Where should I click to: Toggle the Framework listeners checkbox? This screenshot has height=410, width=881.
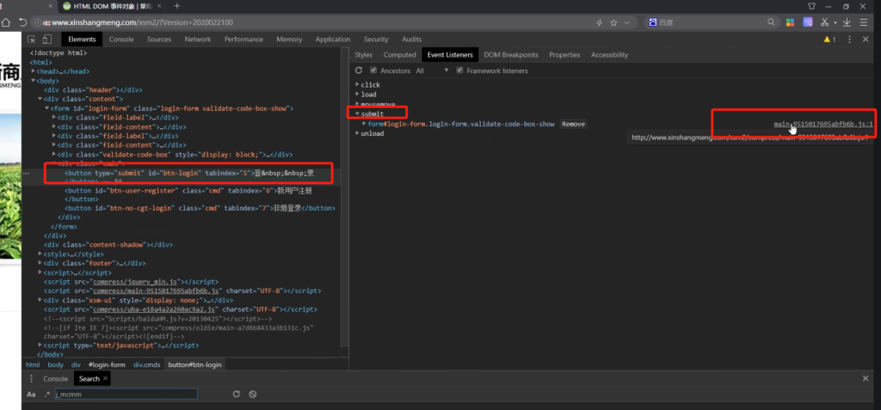[x=459, y=70]
